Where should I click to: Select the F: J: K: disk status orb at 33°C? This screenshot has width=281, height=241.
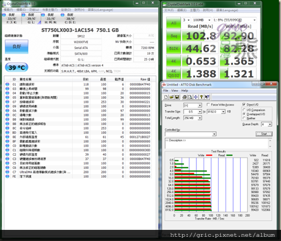click(x=4, y=15)
